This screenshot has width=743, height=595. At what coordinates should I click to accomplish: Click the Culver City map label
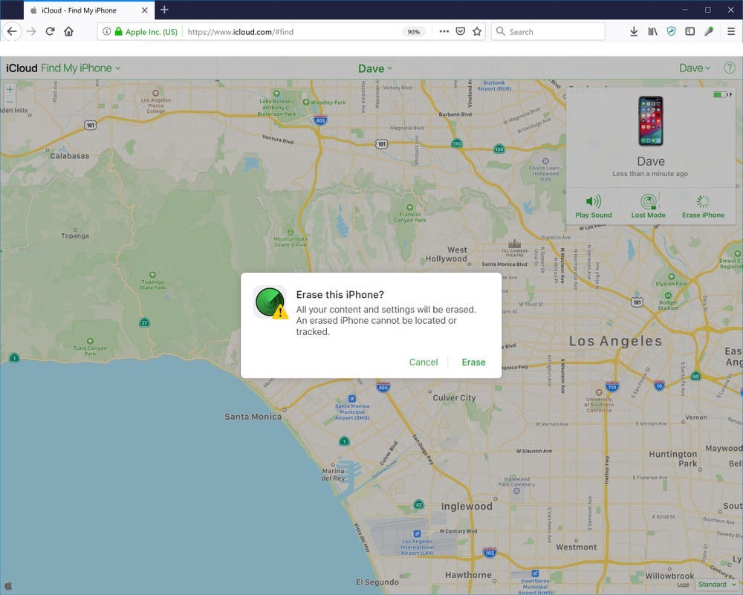pyautogui.click(x=454, y=398)
